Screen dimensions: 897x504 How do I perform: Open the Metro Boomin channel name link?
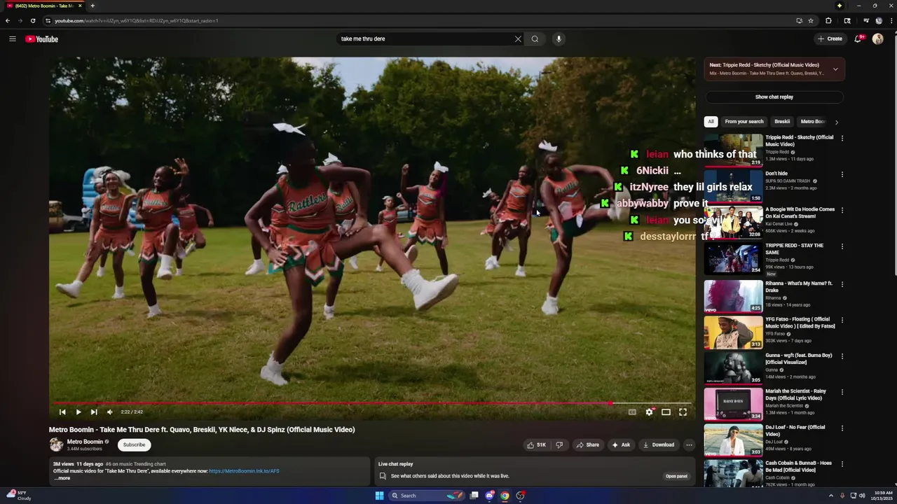point(85,442)
